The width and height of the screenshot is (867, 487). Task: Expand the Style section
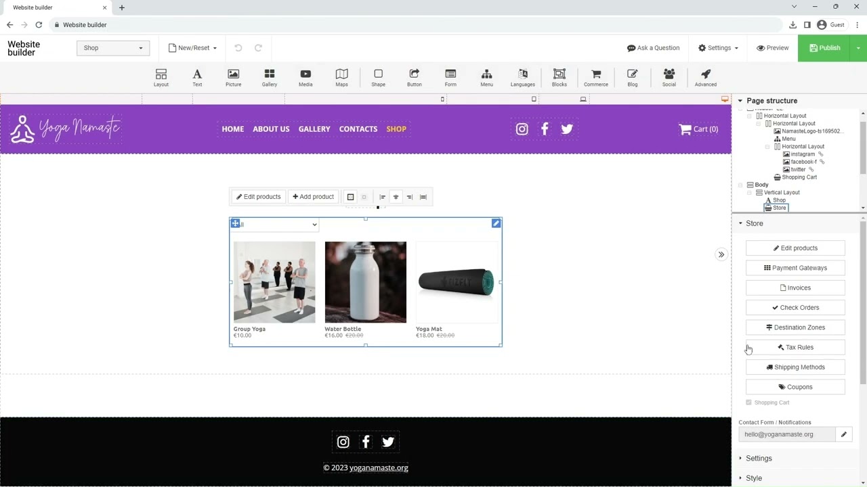[x=753, y=478]
